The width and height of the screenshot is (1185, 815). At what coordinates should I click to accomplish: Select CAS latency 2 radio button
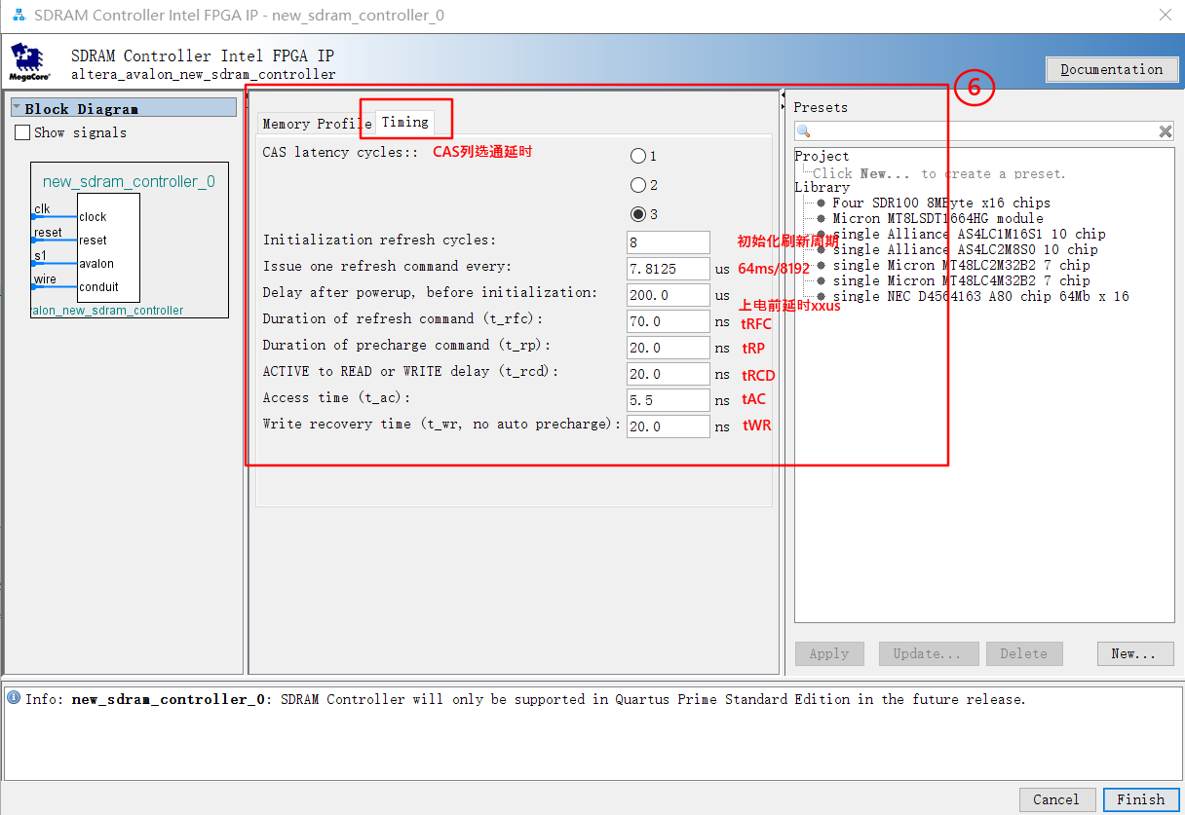pyautogui.click(x=638, y=185)
